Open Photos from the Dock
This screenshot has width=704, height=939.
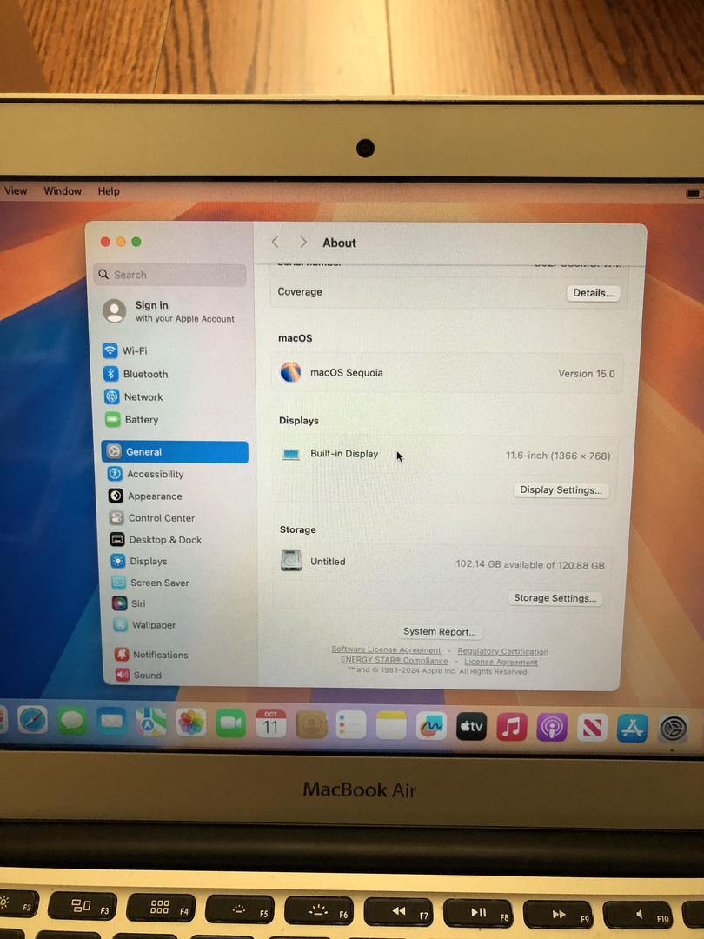click(x=191, y=723)
